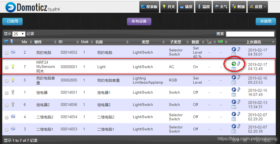Viewport: 280px width, 144px height.
Task: Click the rename pencil for Idx 2 row
Action: click(239, 49)
